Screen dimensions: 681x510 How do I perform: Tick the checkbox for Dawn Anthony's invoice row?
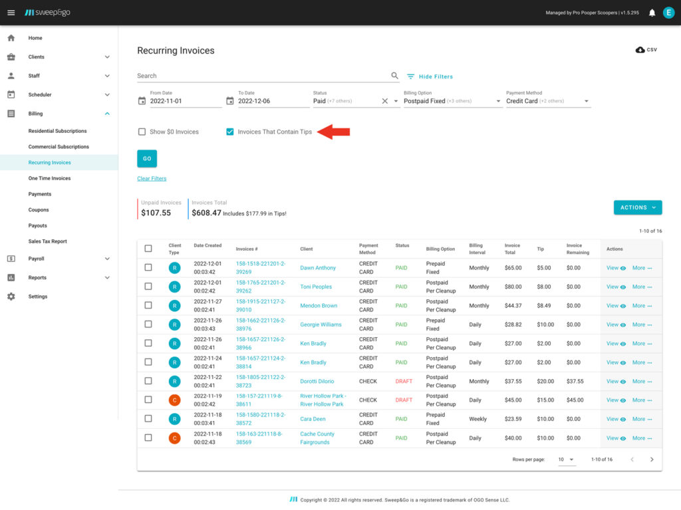(x=148, y=268)
